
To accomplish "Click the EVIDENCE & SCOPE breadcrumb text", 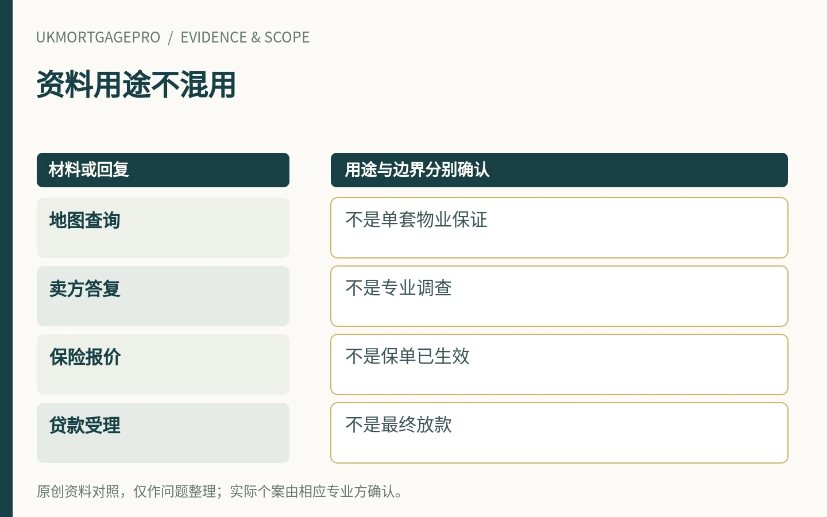I will [x=245, y=37].
